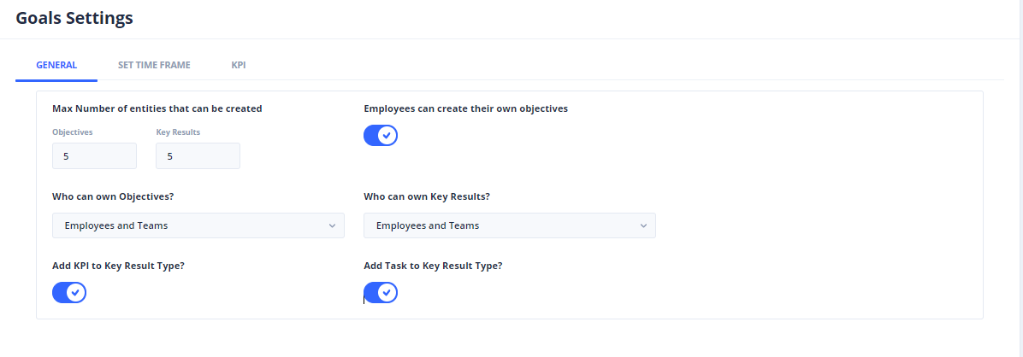Turn off Add Task to Key Result Type
The image size is (1023, 357).
[x=381, y=293]
